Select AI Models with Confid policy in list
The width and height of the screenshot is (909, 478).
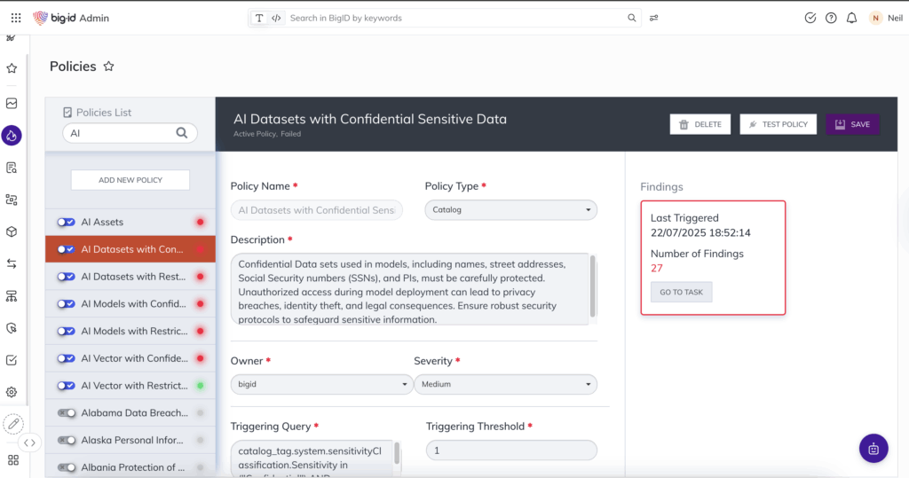click(133, 304)
